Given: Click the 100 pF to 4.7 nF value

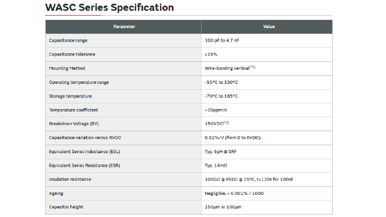Looking at the screenshot, I should coord(225,40).
